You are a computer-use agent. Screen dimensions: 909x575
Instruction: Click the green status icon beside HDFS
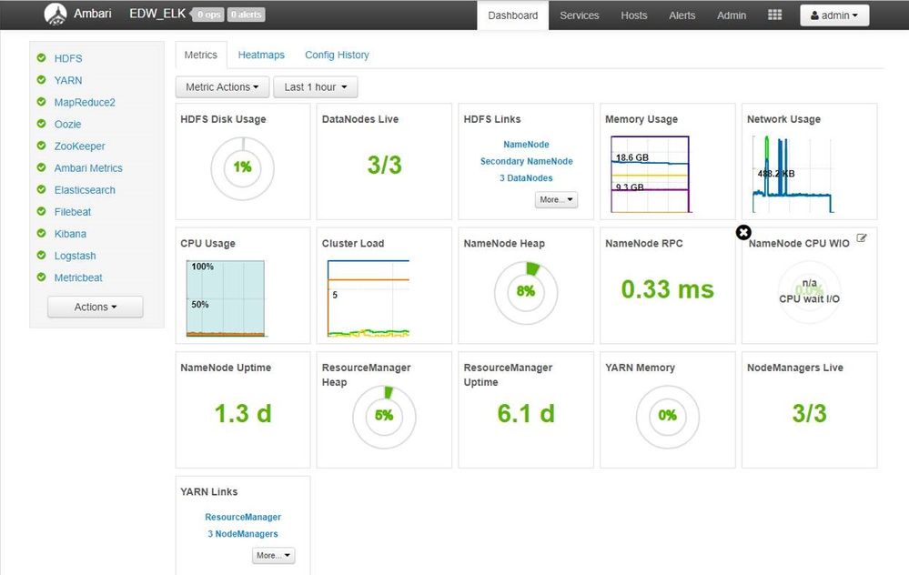(41, 58)
